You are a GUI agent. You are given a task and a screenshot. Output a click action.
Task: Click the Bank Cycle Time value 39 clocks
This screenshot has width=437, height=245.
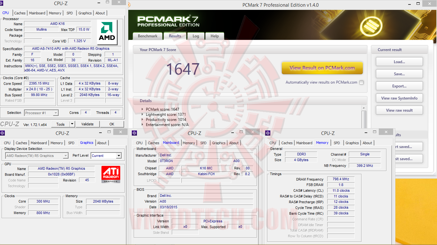[x=341, y=213]
